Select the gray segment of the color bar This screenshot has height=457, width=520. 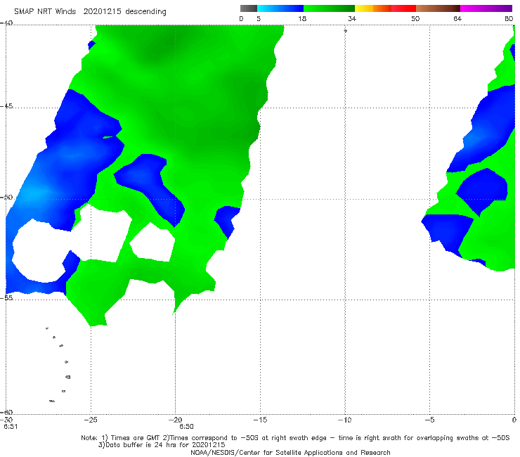(x=249, y=8)
